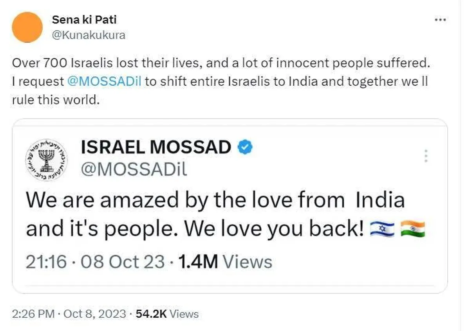Click the Israel flag emoji

pyautogui.click(x=382, y=229)
